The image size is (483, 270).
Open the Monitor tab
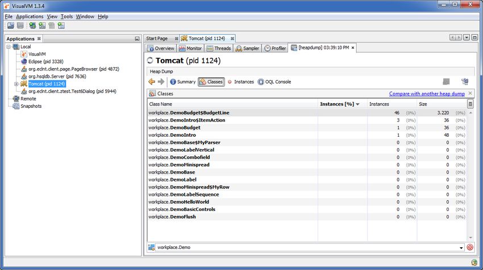(x=190, y=48)
